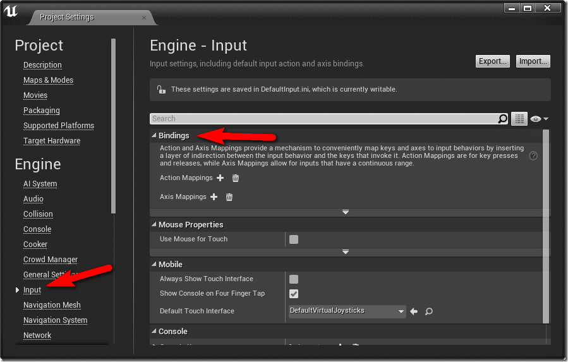The width and height of the screenshot is (568, 362).
Task: Collapse the Mouse Properties section
Action: pos(154,224)
